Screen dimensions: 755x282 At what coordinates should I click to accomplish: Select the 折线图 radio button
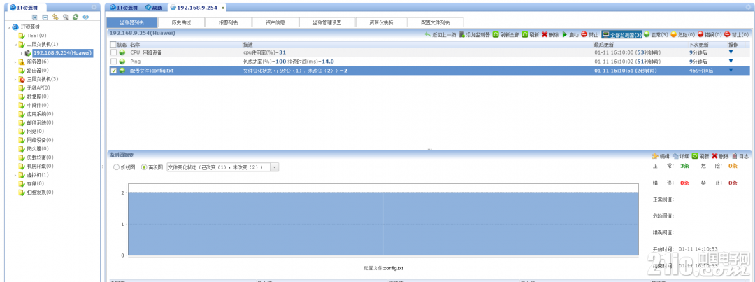pyautogui.click(x=116, y=167)
